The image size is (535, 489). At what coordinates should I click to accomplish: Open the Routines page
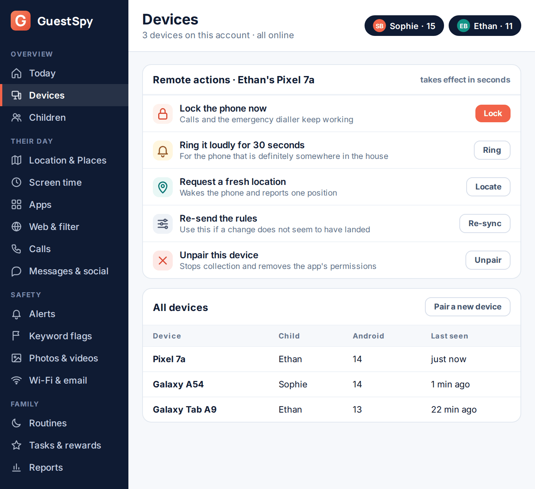[x=64, y=423]
